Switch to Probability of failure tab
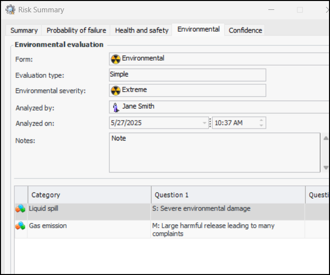Image resolution: width=330 pixels, height=275 pixels. pyautogui.click(x=76, y=30)
